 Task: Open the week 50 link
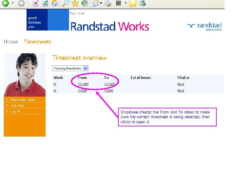55,84
